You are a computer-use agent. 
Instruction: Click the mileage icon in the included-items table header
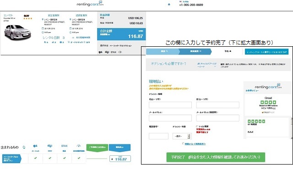click(x=79, y=146)
